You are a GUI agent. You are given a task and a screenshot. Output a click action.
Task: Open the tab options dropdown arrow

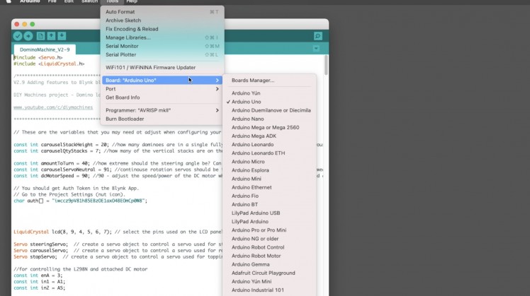click(316, 49)
